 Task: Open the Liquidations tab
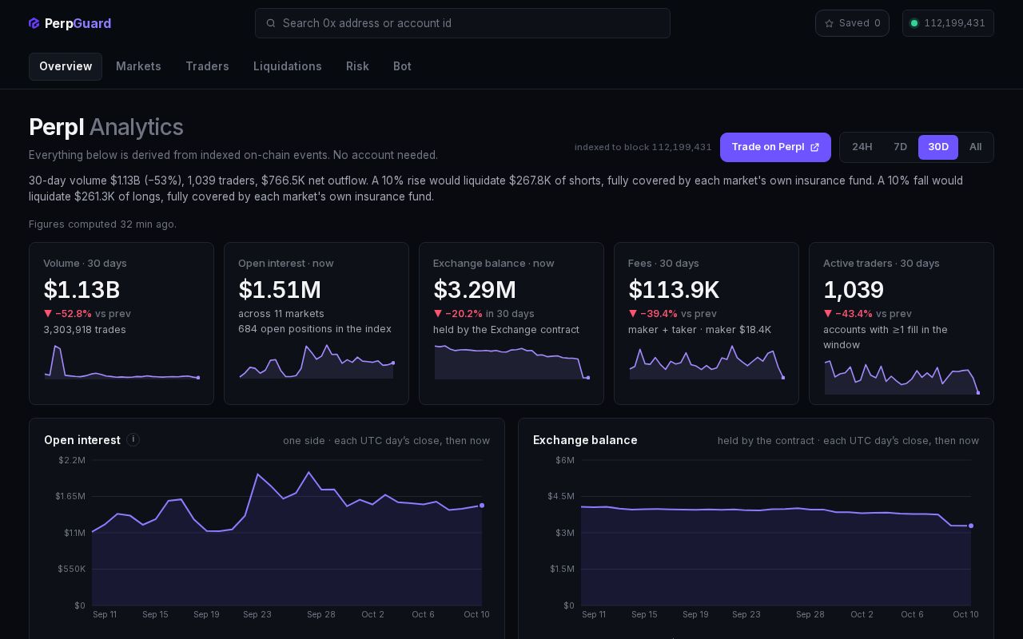click(288, 66)
